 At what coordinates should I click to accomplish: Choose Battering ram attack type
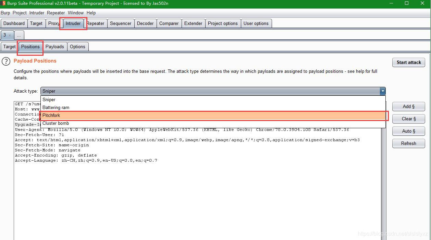tap(213, 107)
